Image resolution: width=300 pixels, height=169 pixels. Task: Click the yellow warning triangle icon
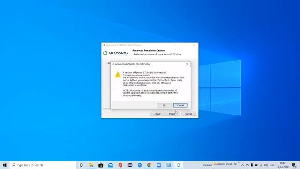(x=118, y=75)
